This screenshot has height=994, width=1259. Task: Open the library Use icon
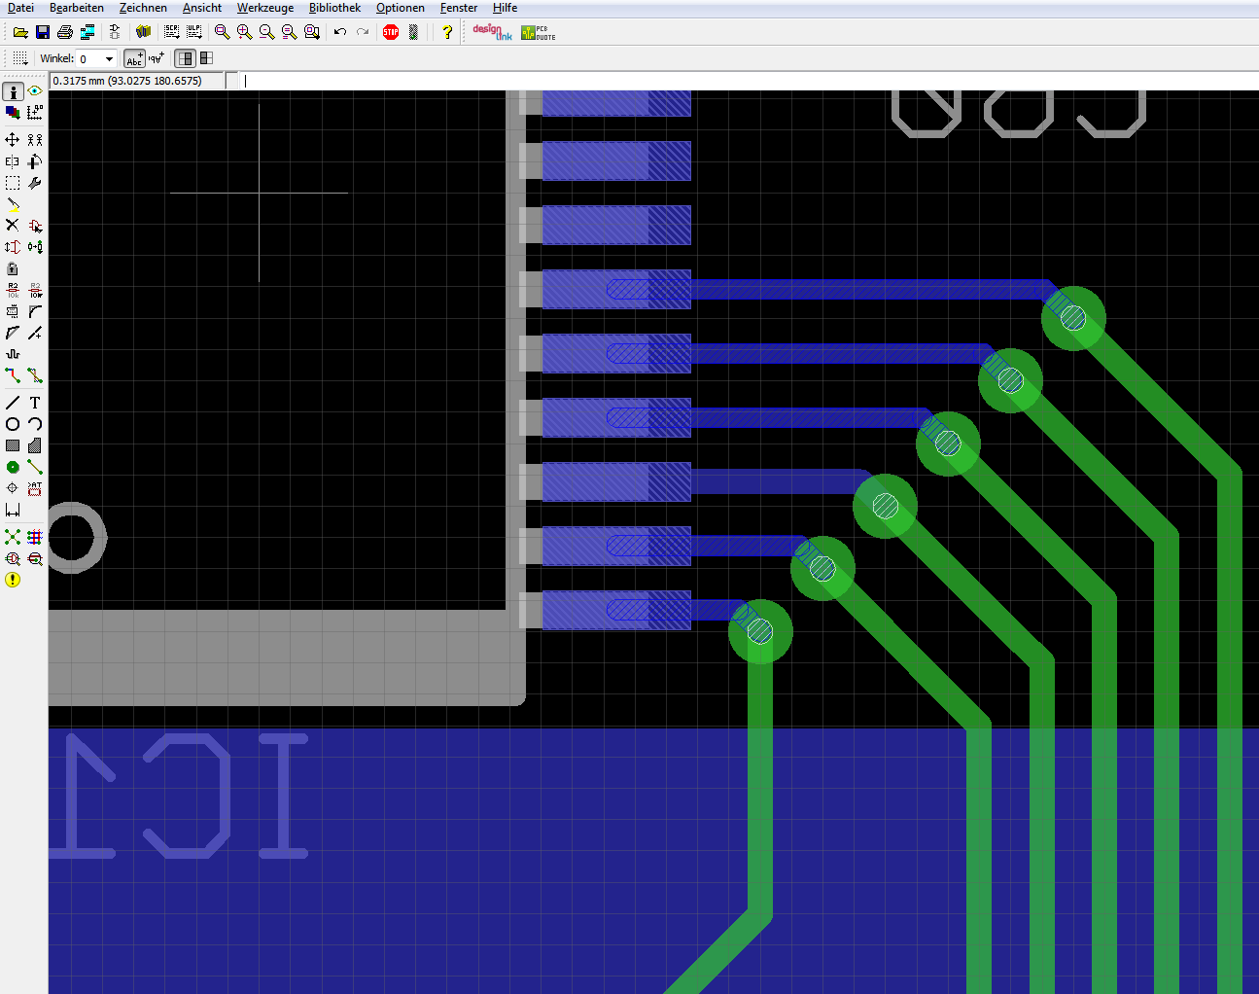point(144,32)
